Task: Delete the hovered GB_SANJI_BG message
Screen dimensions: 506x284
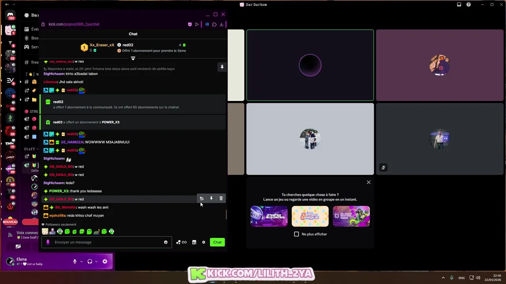Action: coord(221,198)
